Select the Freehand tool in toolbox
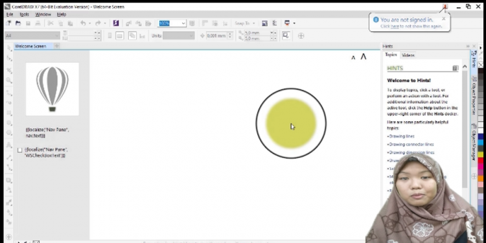 point(9,93)
